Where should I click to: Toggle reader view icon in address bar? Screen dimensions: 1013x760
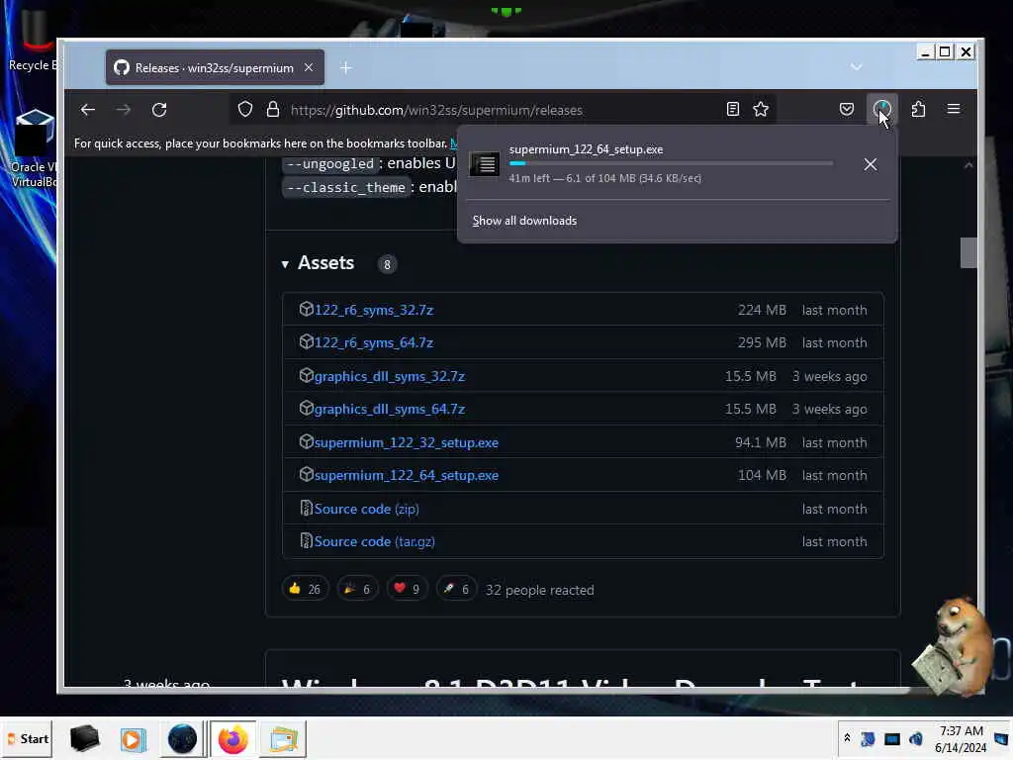point(733,109)
